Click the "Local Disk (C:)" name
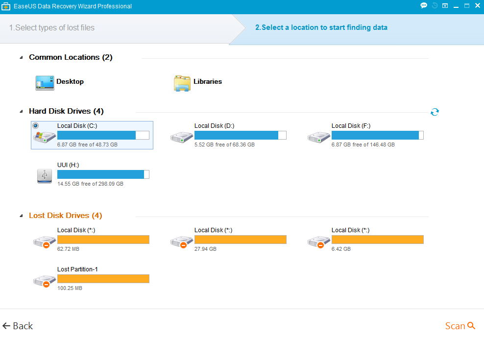Image resolution: width=484 pixels, height=339 pixels. (x=77, y=126)
